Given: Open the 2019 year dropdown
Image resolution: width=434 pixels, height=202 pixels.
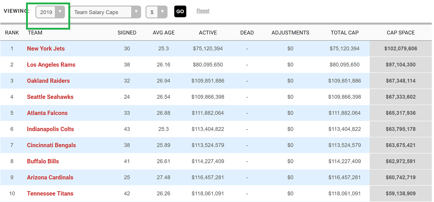Looking at the screenshot, I should [x=50, y=12].
